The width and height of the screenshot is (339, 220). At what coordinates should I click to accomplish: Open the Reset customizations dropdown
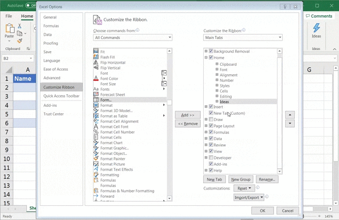(x=244, y=188)
